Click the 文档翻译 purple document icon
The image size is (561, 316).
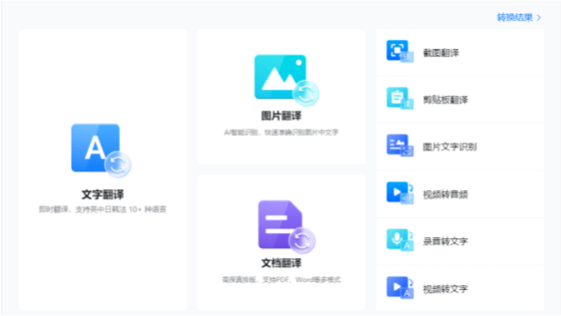[x=286, y=227]
